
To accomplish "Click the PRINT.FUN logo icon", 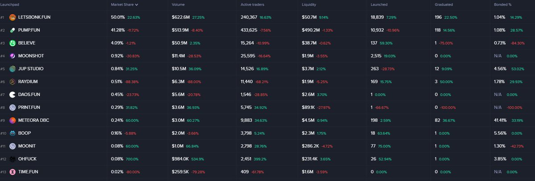I will (x=12, y=107).
